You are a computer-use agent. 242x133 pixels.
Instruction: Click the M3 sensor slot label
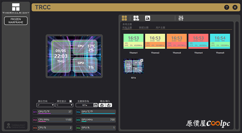pyautogui.click(x=35, y=128)
